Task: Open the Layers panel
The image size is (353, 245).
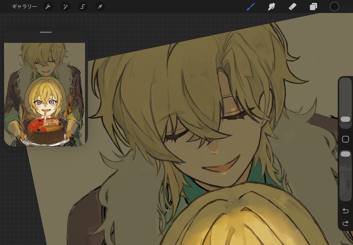Action: pyautogui.click(x=313, y=6)
